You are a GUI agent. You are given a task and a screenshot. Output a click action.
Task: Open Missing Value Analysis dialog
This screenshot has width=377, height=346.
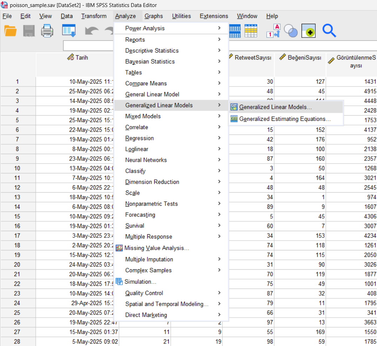click(156, 248)
